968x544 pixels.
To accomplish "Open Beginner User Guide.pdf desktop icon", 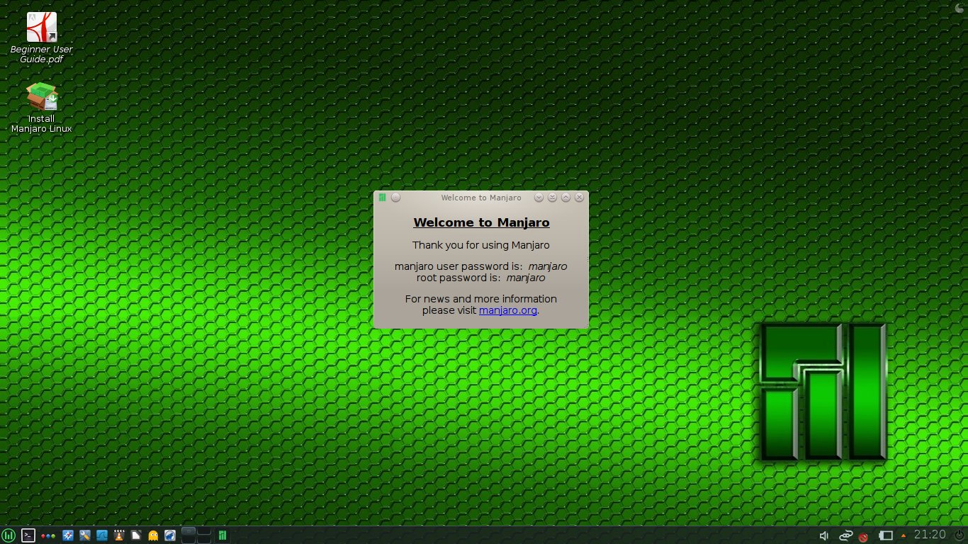I will pos(41,38).
